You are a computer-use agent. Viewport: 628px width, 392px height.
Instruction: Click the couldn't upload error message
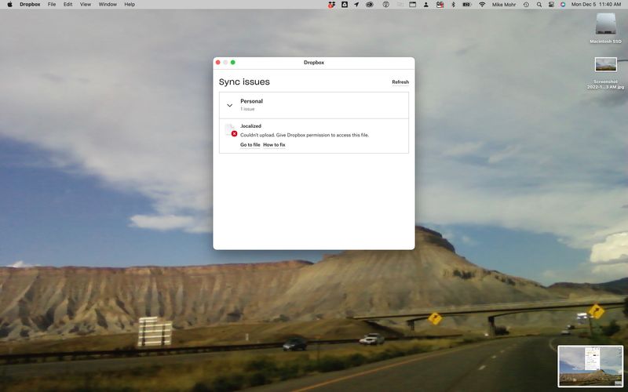click(305, 135)
